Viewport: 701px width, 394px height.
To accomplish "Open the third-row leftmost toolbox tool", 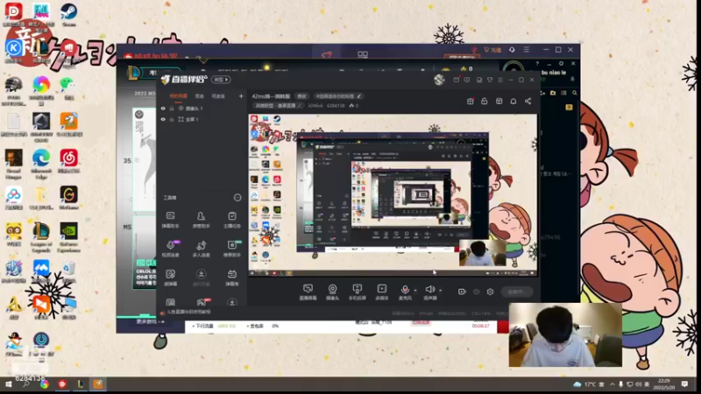I will (170, 277).
